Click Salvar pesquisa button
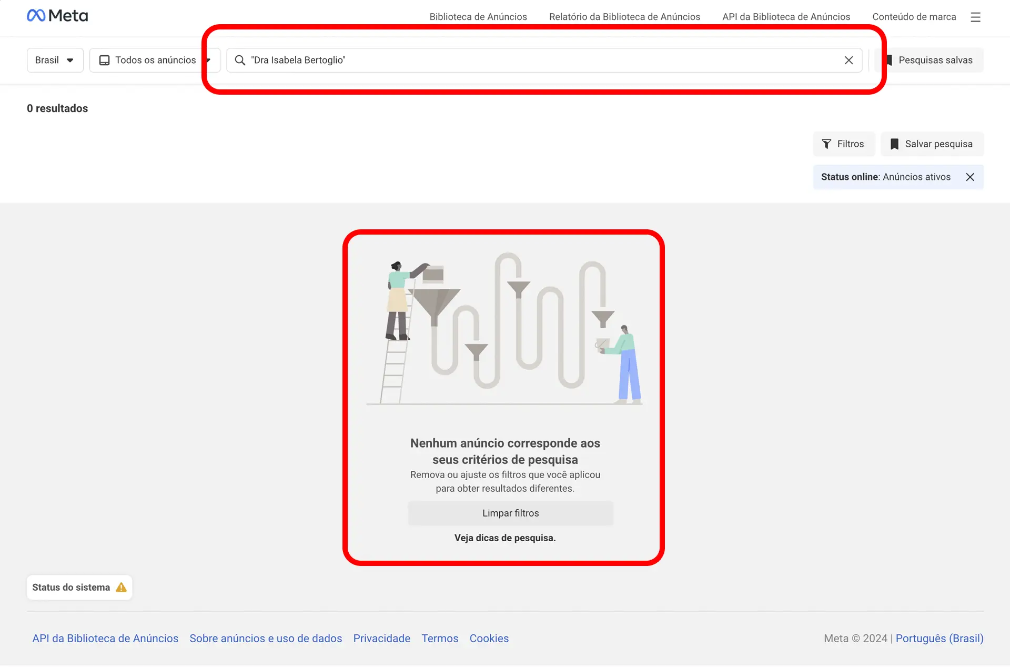The image size is (1010, 668). (932, 144)
